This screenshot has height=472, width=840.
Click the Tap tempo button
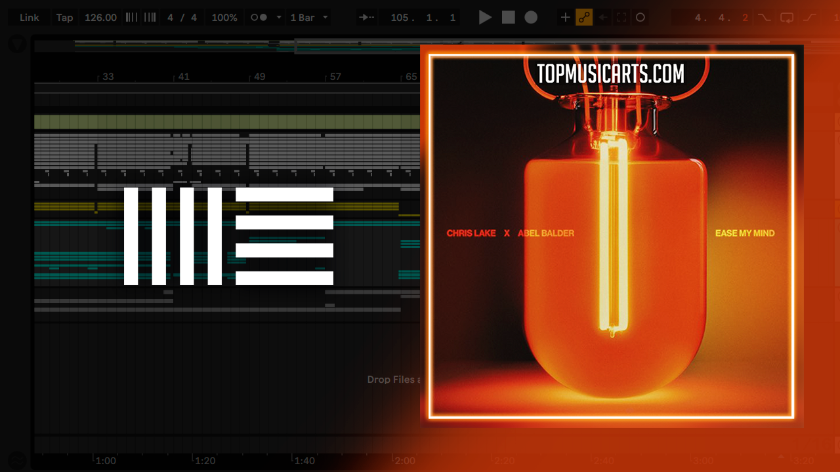tap(64, 18)
